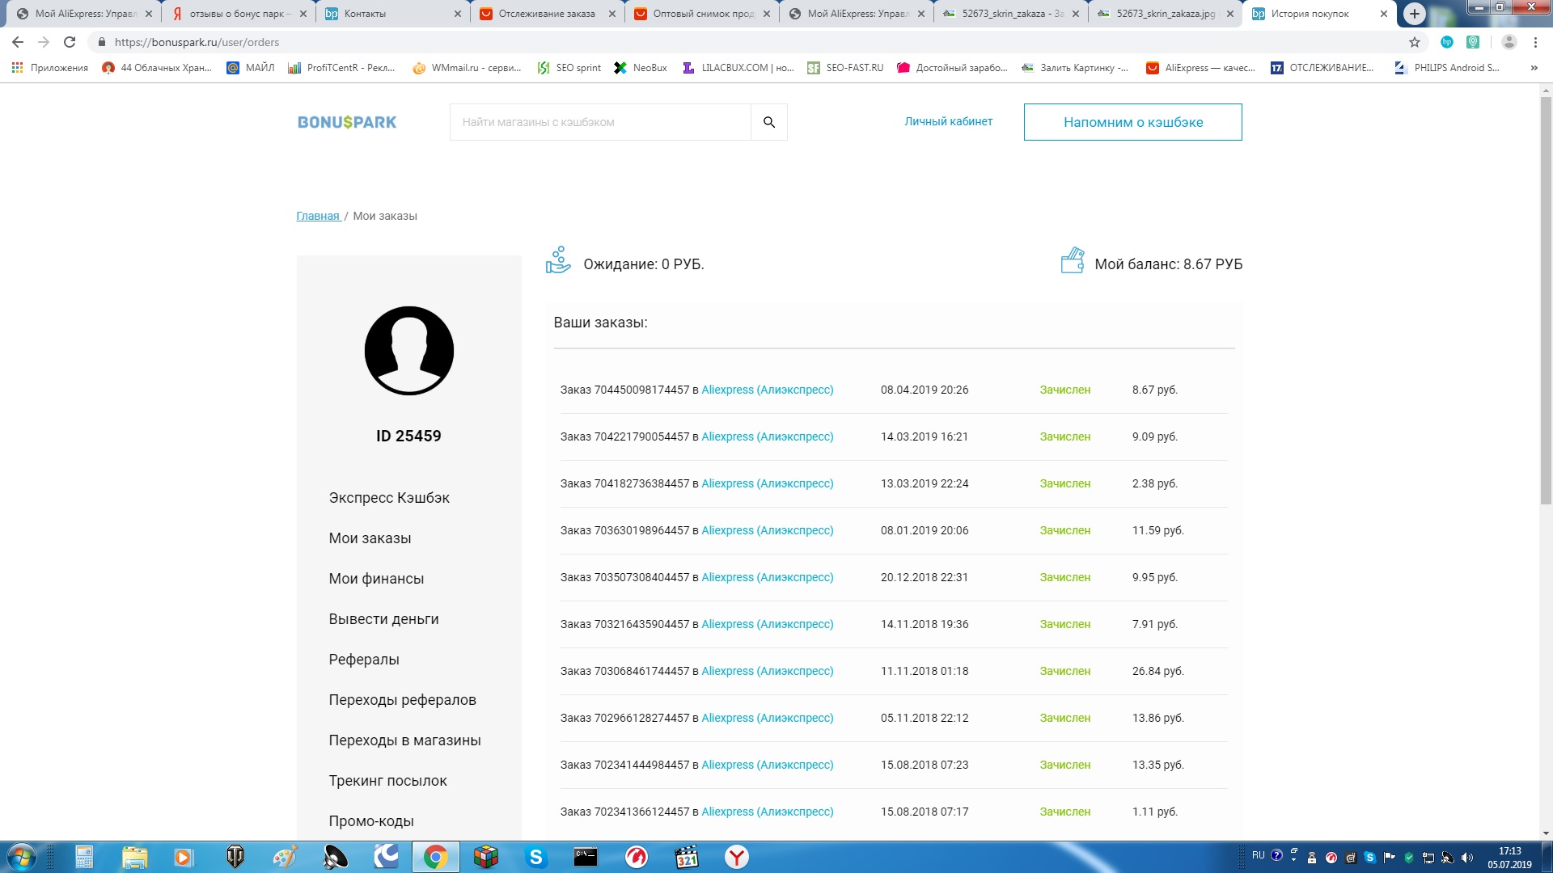Open new browser tab with plus button
Screen dimensions: 1553x873
(x=1414, y=14)
